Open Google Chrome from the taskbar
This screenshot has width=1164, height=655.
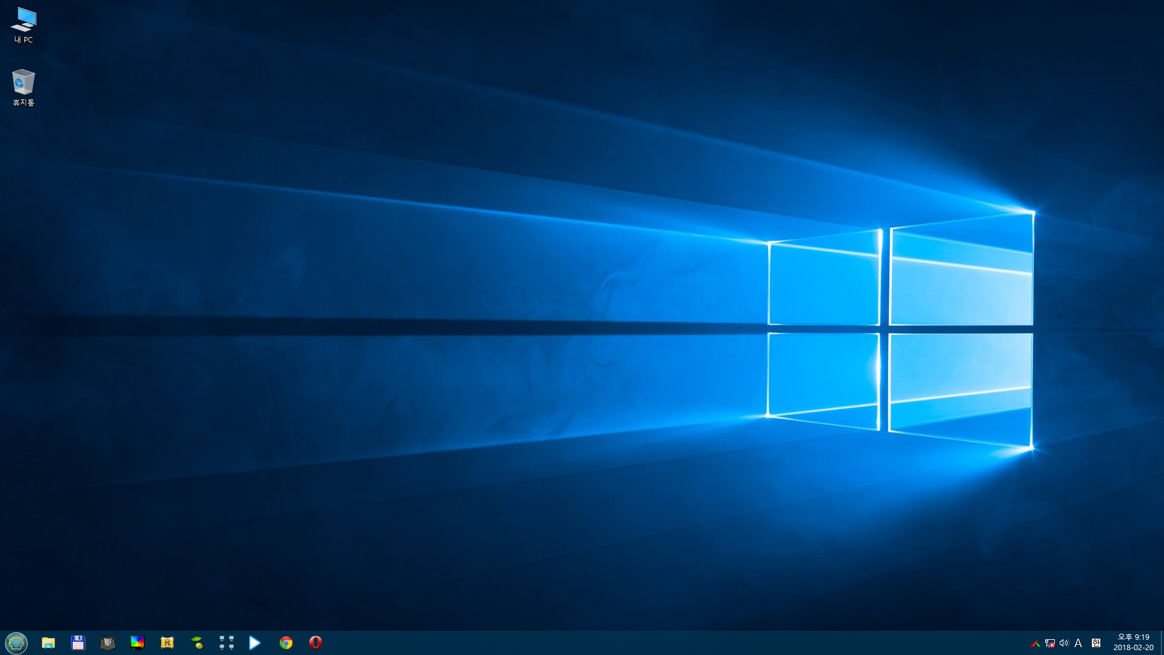(286, 643)
